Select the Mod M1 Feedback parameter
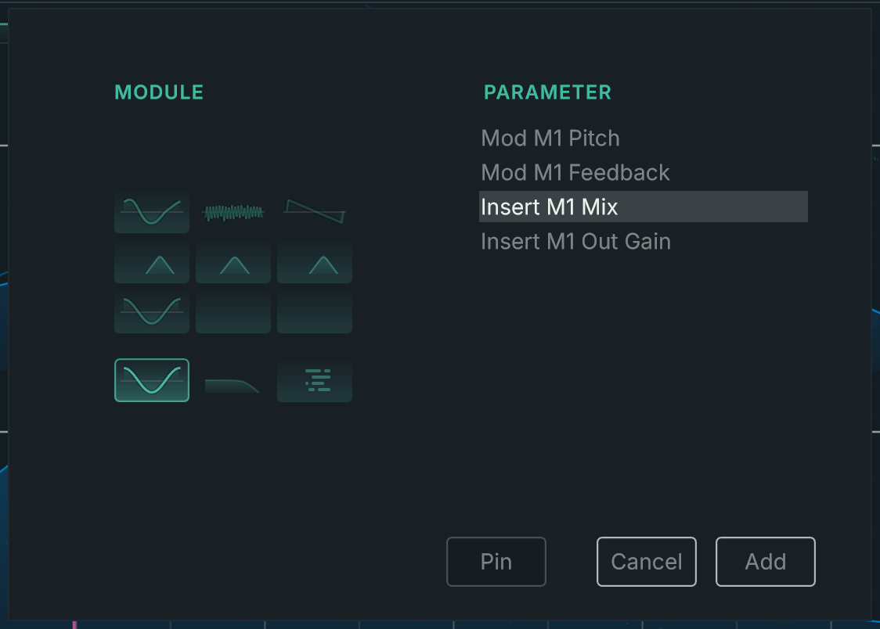The image size is (880, 629). (575, 173)
